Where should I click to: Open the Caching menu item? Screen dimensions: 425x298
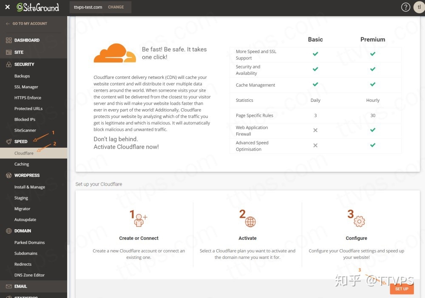pos(22,164)
